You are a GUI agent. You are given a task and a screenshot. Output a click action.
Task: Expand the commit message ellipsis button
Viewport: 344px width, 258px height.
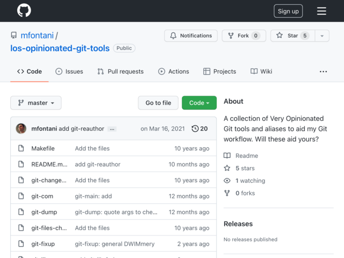point(112,129)
